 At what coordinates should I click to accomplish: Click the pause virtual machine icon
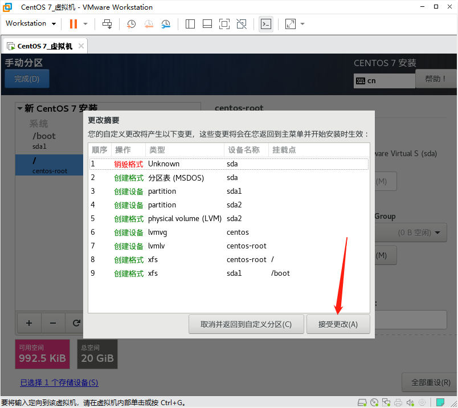click(x=73, y=24)
